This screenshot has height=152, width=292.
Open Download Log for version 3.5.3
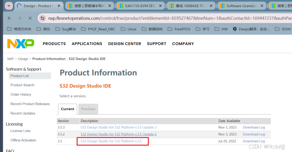(x=254, y=127)
